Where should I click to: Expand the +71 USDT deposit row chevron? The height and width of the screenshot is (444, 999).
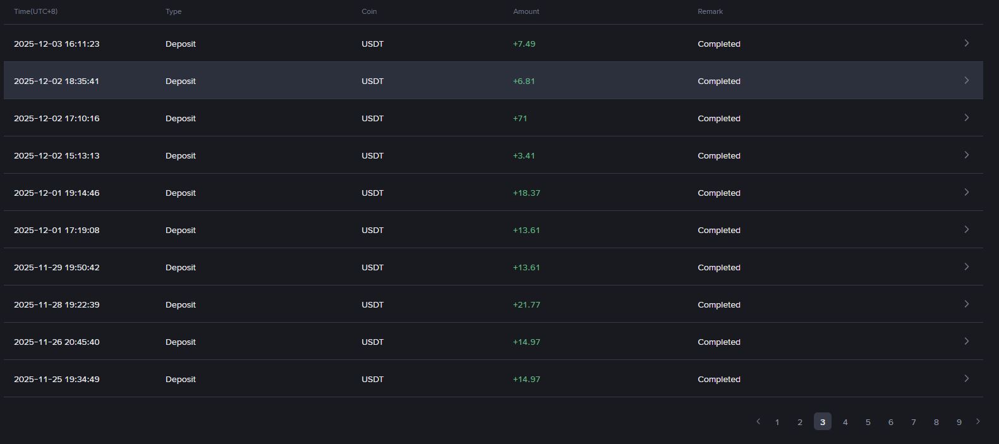tap(966, 117)
